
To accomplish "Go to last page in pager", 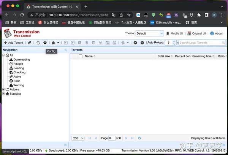I will tap(132, 138).
